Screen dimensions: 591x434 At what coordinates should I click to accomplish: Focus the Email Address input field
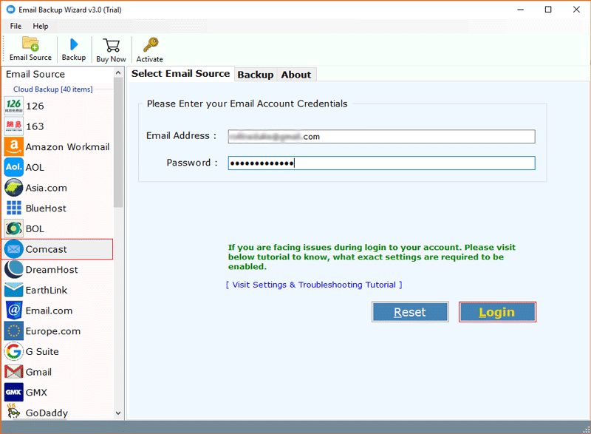click(x=381, y=137)
